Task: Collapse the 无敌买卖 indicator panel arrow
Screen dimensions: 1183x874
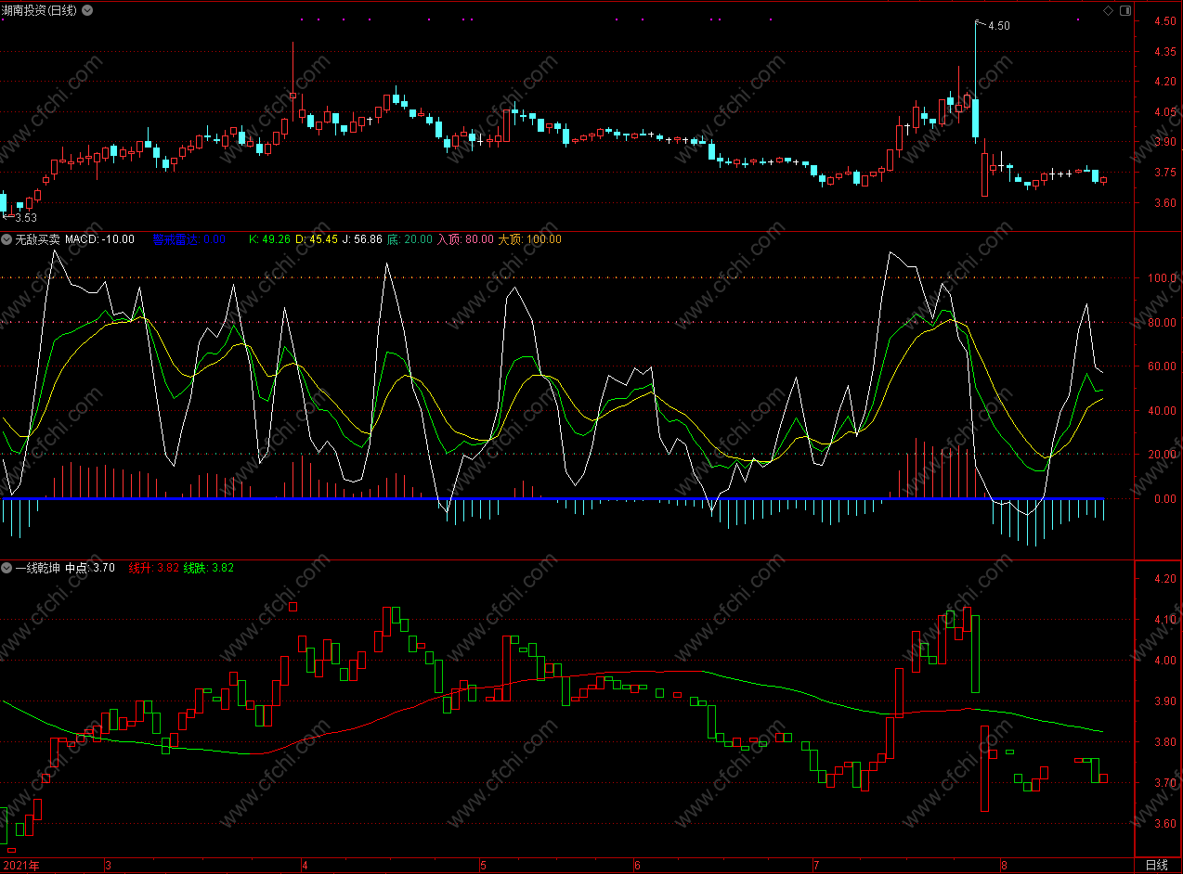Action: (7, 239)
